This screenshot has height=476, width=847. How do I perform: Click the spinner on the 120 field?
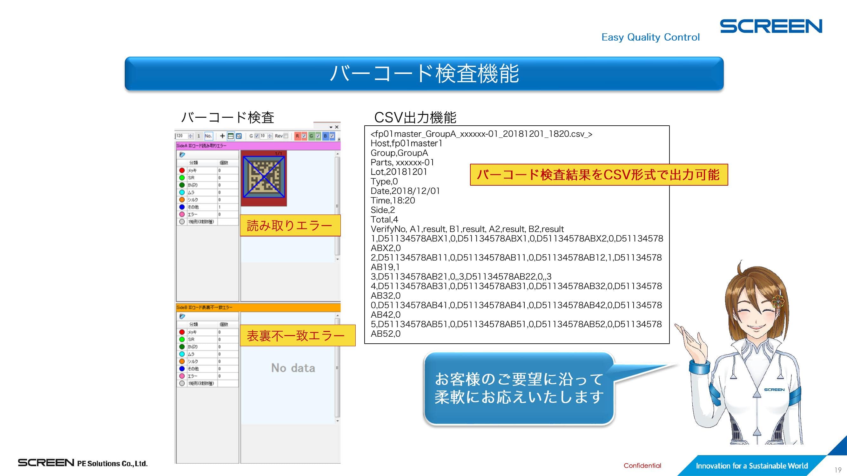(x=190, y=136)
